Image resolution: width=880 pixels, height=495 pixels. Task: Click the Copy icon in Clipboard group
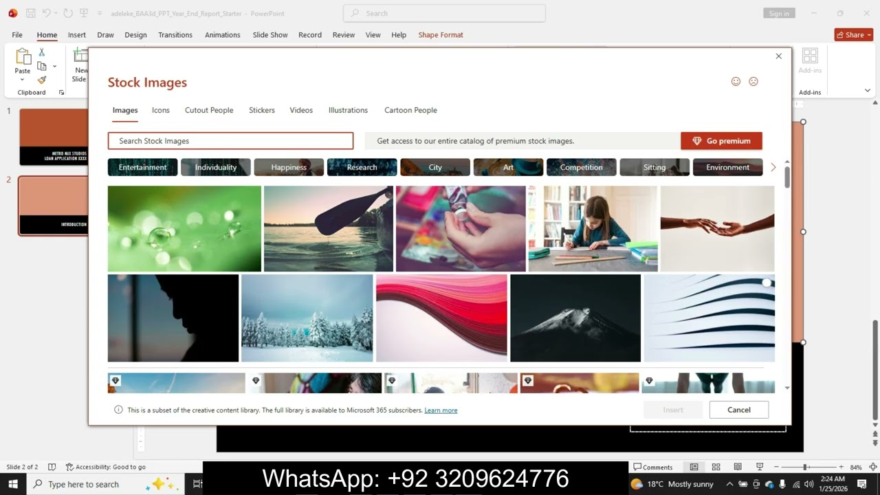click(42, 66)
